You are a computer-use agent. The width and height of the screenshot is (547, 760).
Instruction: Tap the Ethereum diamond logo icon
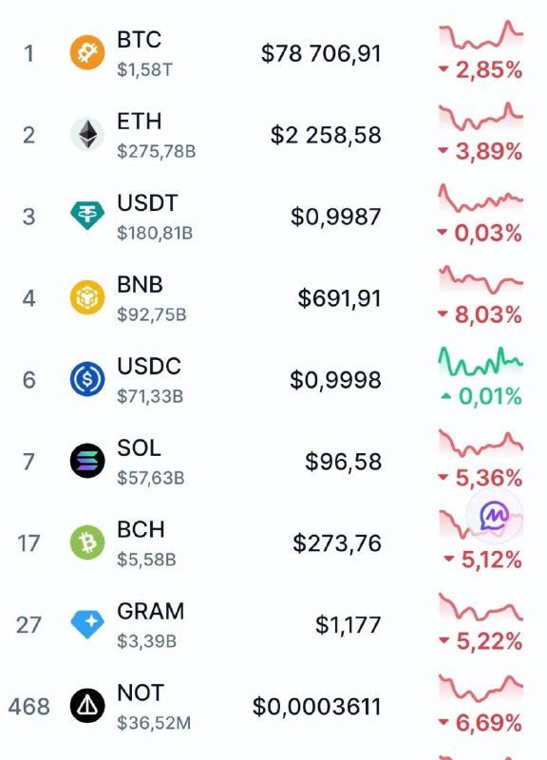87,134
